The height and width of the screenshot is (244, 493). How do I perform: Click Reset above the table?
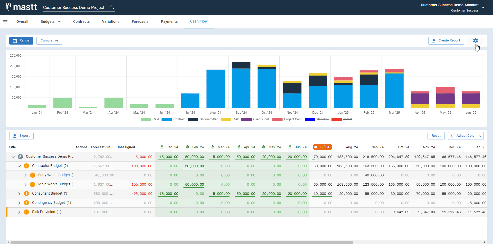(436, 136)
